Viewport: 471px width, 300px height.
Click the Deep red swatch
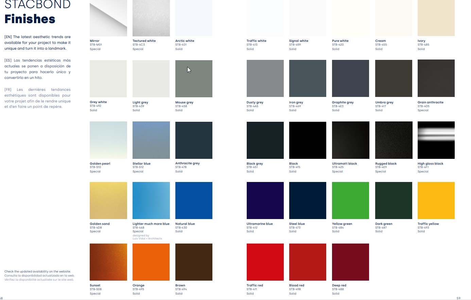pyautogui.click(x=350, y=262)
